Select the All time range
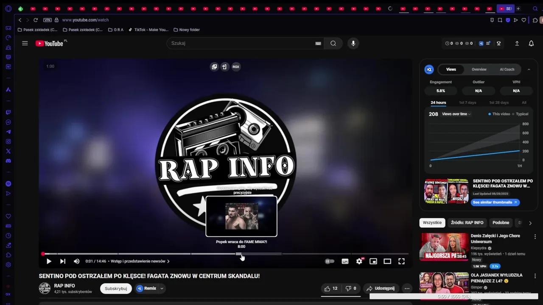The image size is (543, 305). click(524, 103)
